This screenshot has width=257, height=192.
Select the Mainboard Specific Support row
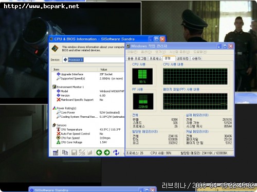pos(88,100)
